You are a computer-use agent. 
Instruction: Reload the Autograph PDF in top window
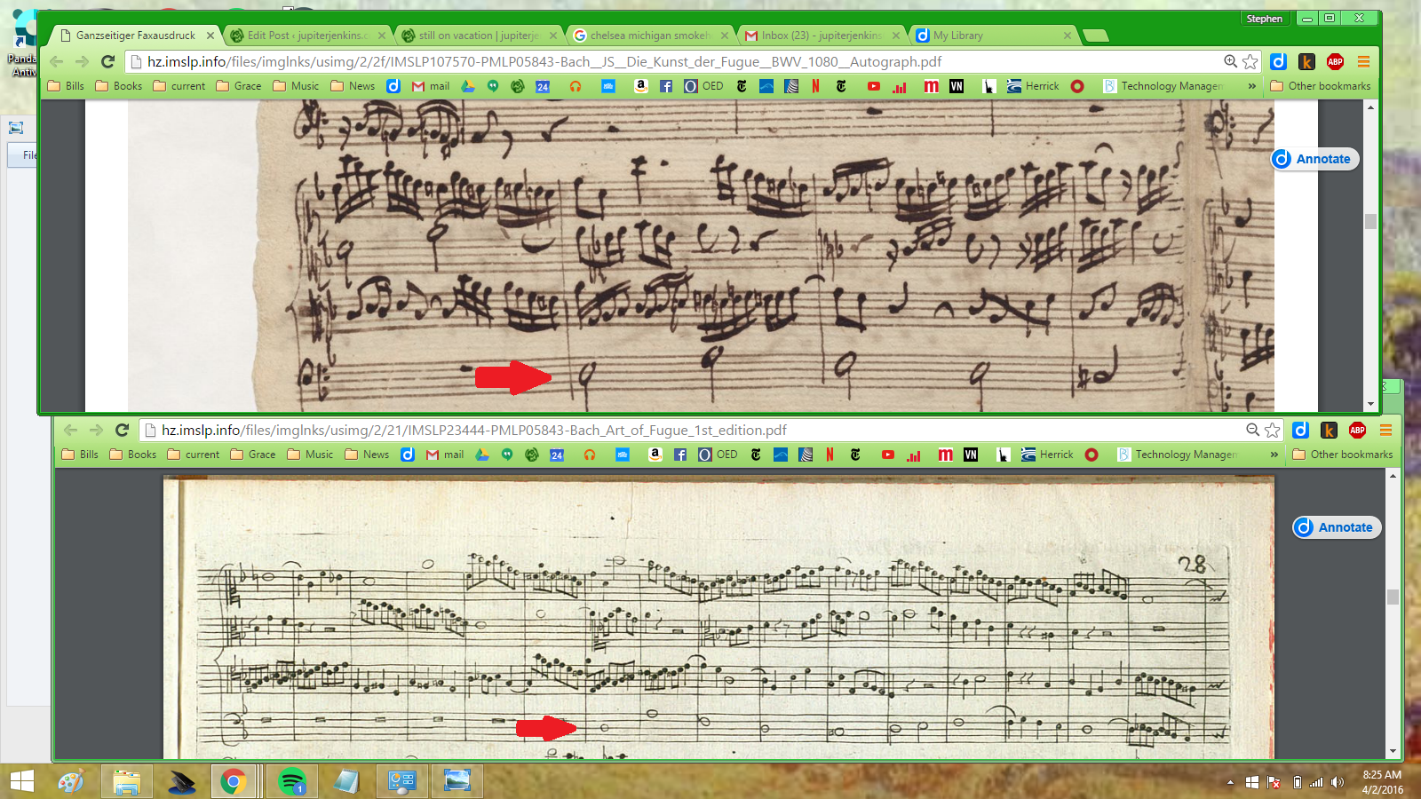coord(107,61)
